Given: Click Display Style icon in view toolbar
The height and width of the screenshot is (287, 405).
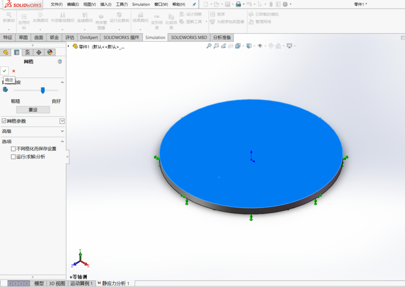Looking at the screenshot, I should coord(249,46).
